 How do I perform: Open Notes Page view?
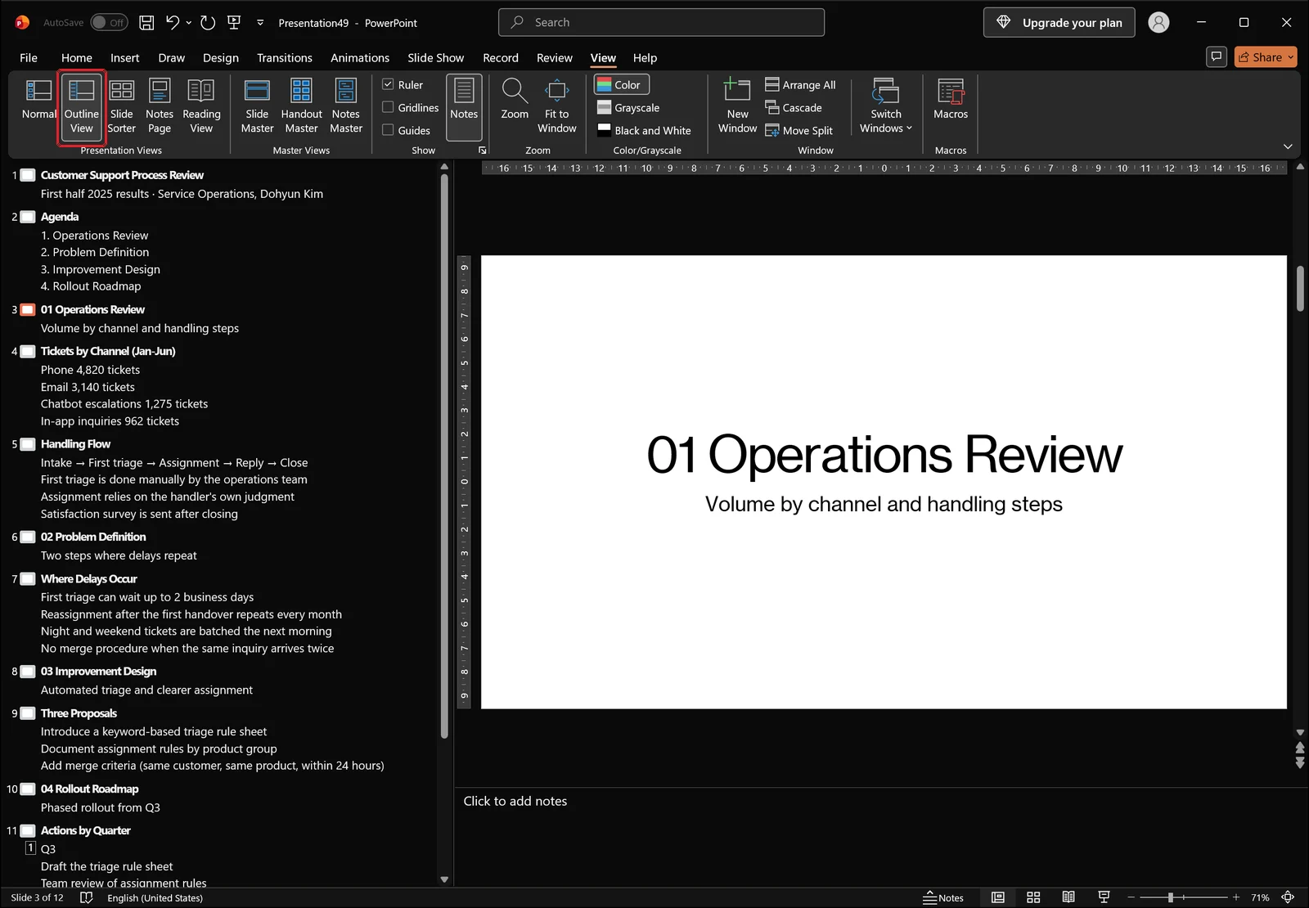click(x=160, y=106)
